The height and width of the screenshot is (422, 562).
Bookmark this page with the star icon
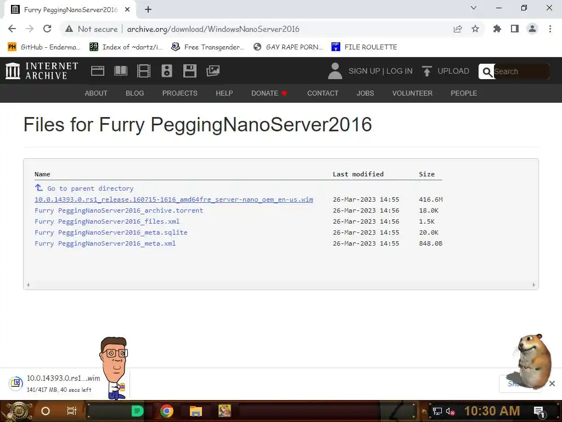tap(475, 29)
